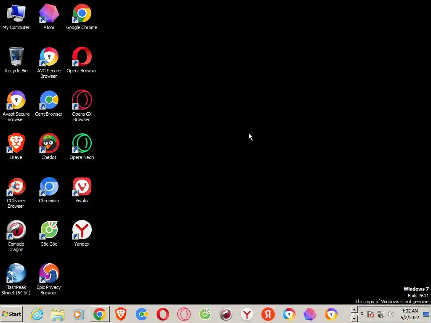This screenshot has width=431, height=323.
Task: Launch Avast Secure Browser from the taskbar
Action: [x=331, y=314]
